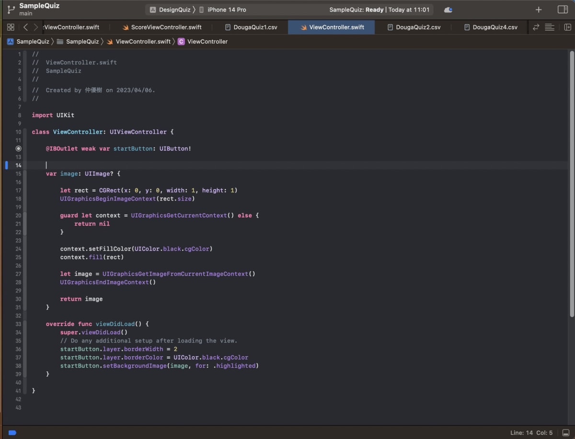575x439 pixels.
Task: Click the 'Created by' header comment
Action: (93, 90)
